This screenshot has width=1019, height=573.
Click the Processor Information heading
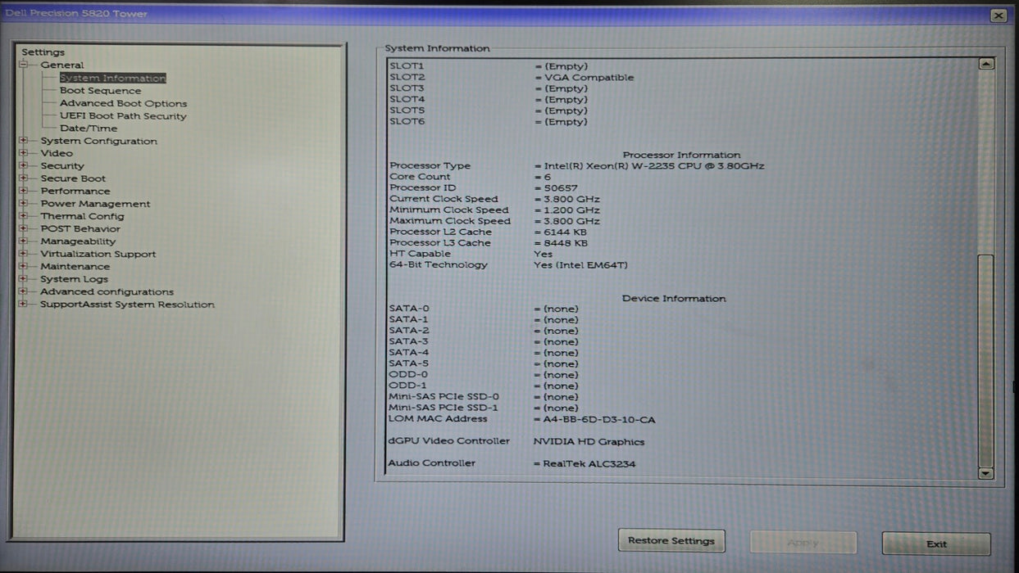point(681,155)
